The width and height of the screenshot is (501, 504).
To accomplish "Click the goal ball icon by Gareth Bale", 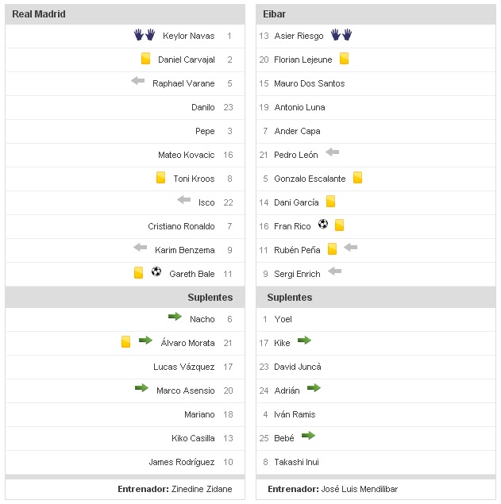I will tap(156, 272).
